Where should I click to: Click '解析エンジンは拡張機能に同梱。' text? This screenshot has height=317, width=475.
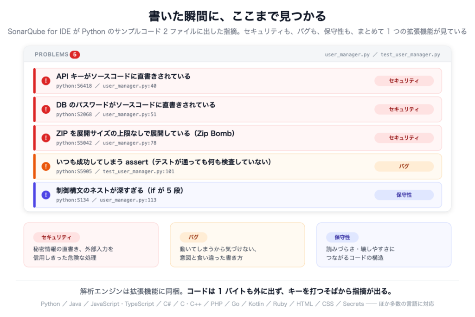point(133,291)
